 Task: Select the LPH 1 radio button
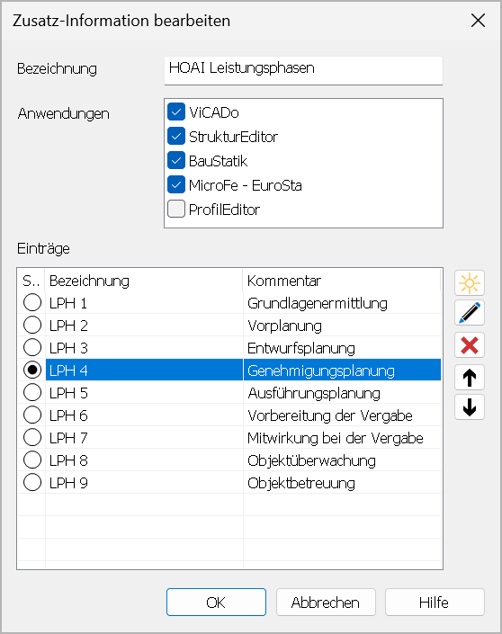pos(32,302)
